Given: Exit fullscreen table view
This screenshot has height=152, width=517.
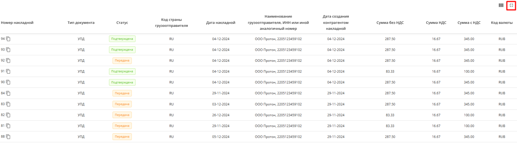Looking at the screenshot, I should pos(511,5).
